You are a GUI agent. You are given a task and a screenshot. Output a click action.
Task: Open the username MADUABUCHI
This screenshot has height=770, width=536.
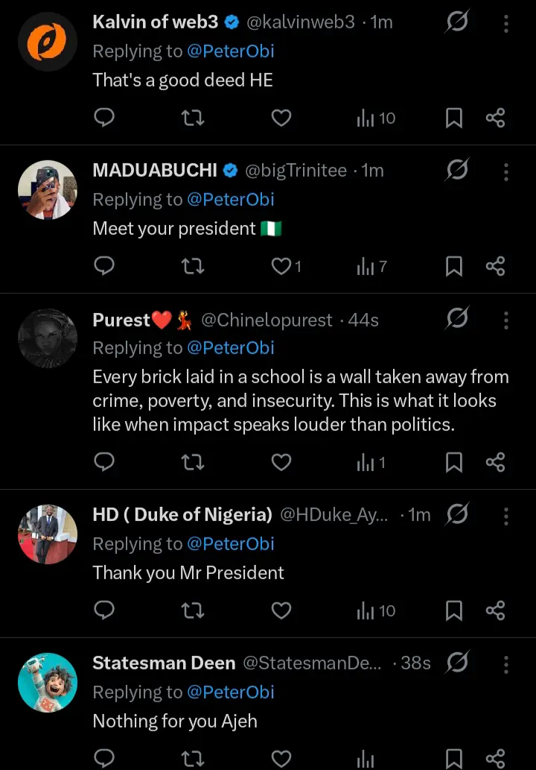coord(155,171)
